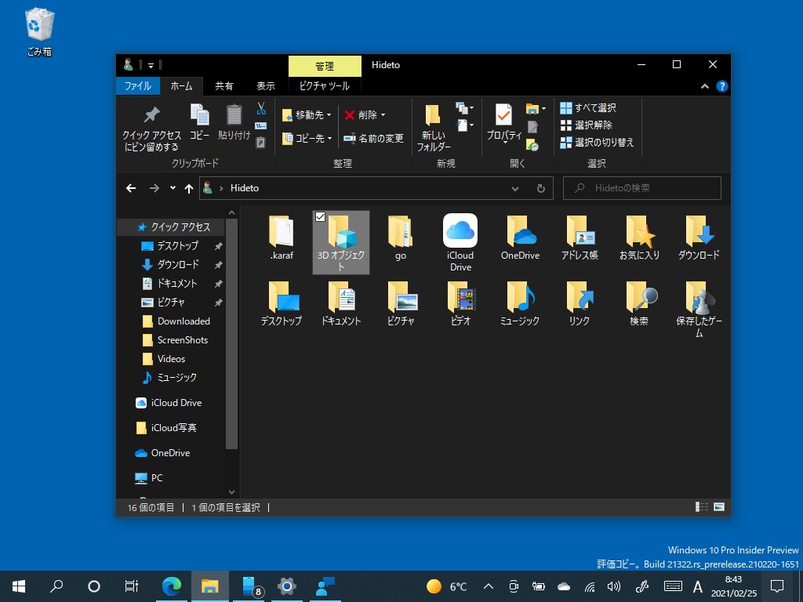Screen dimensions: 803x602
Task: Open the ごみ箱 Recycle Bin on desktop
Action: 39,31
